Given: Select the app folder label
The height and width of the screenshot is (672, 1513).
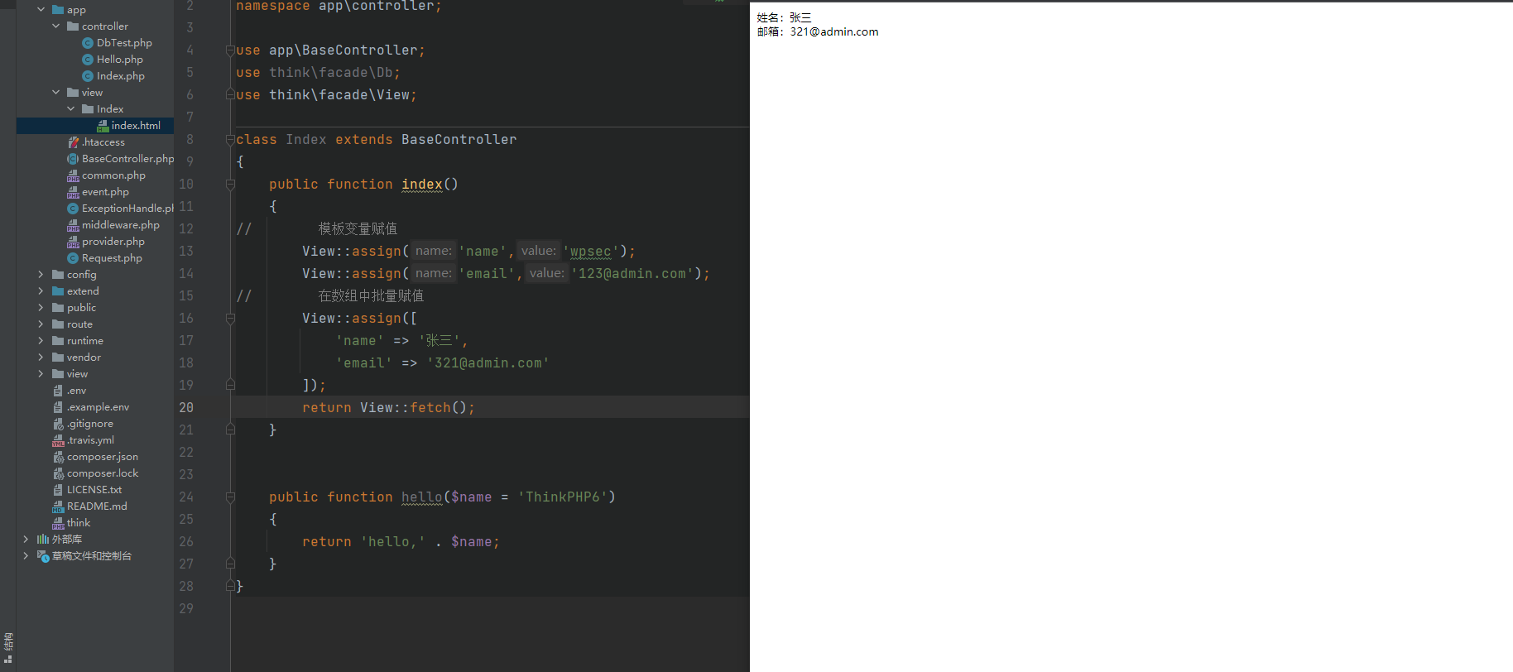Looking at the screenshot, I should (76, 10).
